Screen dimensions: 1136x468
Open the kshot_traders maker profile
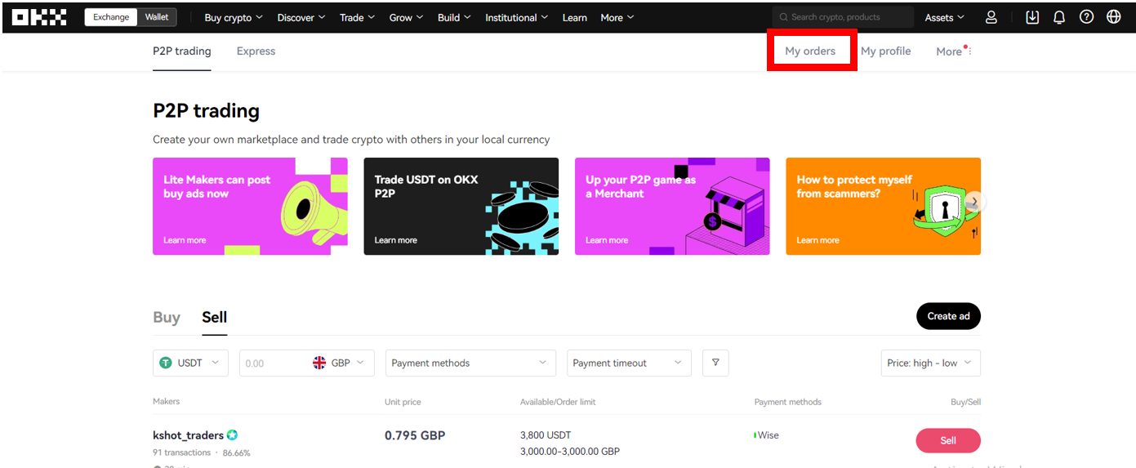[188, 435]
